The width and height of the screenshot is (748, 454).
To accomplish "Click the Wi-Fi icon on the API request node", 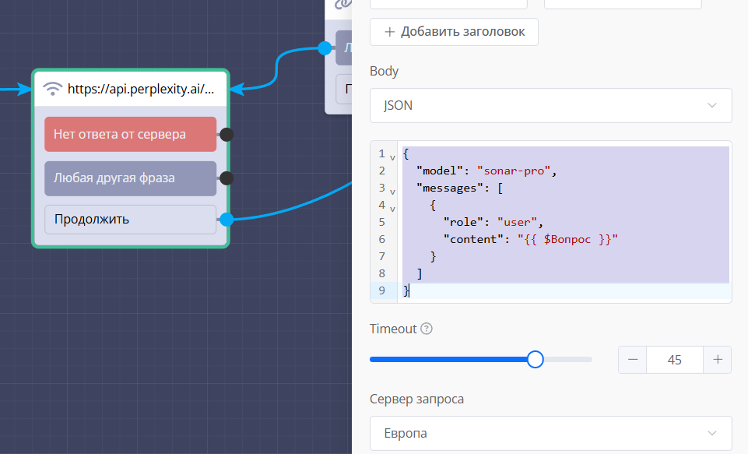I will 53,89.
